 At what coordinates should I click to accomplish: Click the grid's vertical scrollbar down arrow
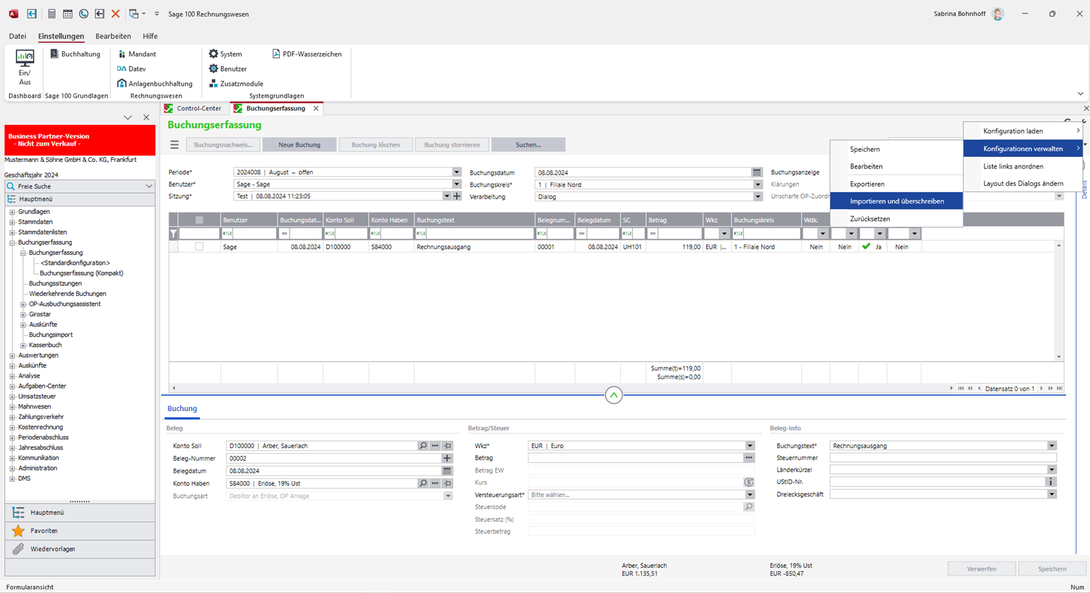tap(1058, 357)
